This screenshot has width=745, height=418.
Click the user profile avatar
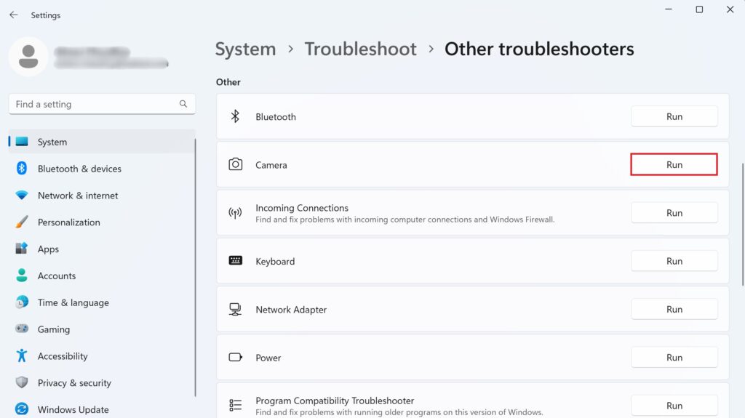point(28,57)
